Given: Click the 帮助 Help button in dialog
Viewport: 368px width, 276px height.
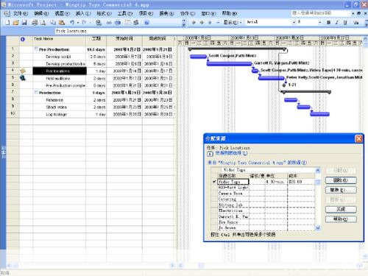Looking at the screenshot, I should [341, 219].
